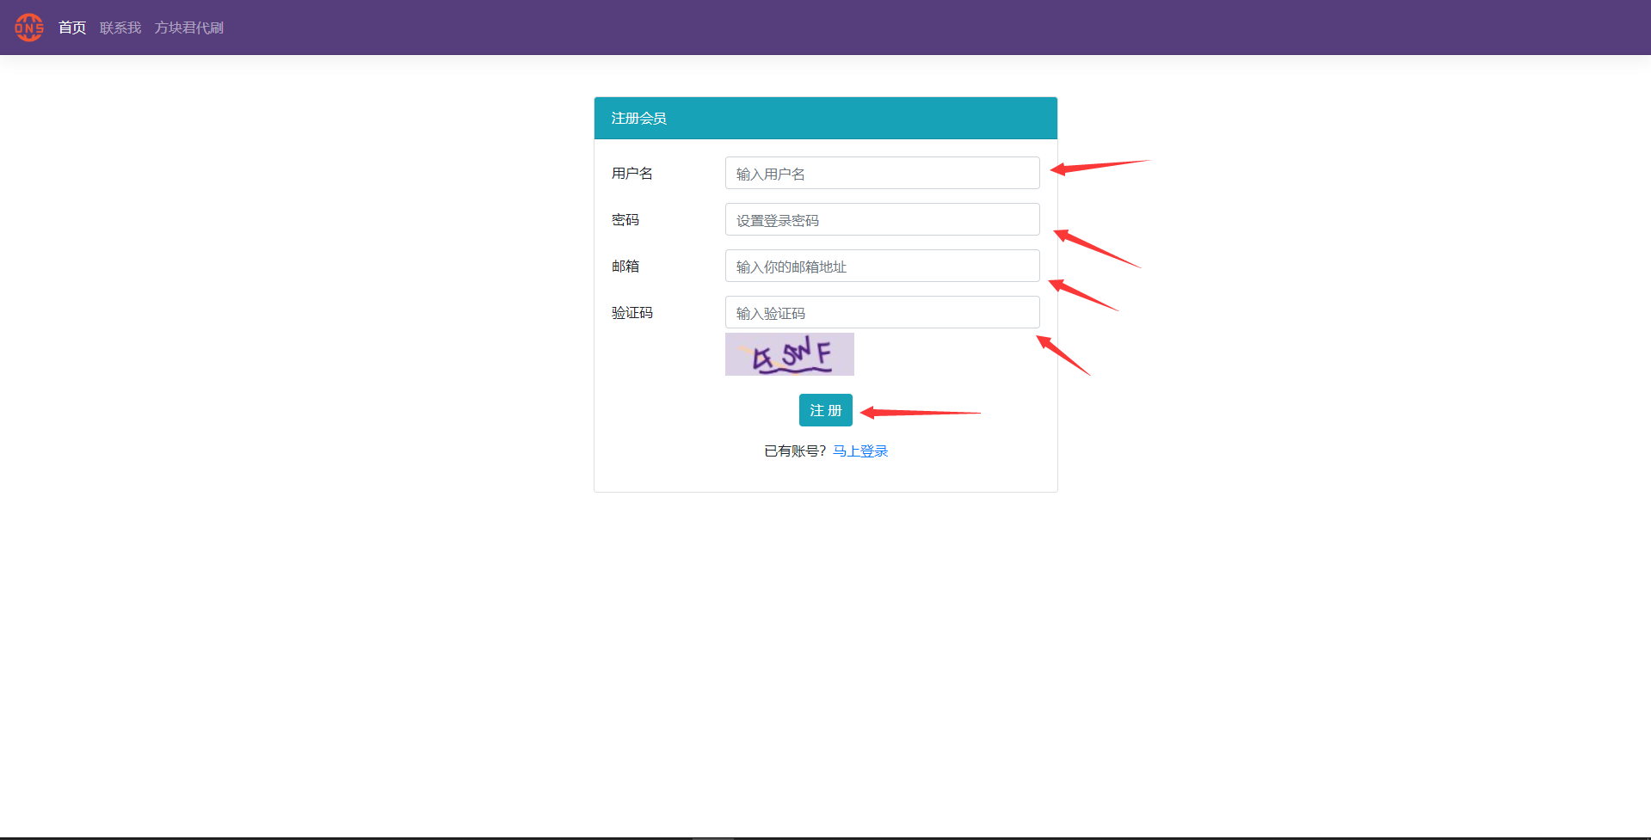Click the red arrow beside the username field

pyautogui.click(x=1099, y=167)
